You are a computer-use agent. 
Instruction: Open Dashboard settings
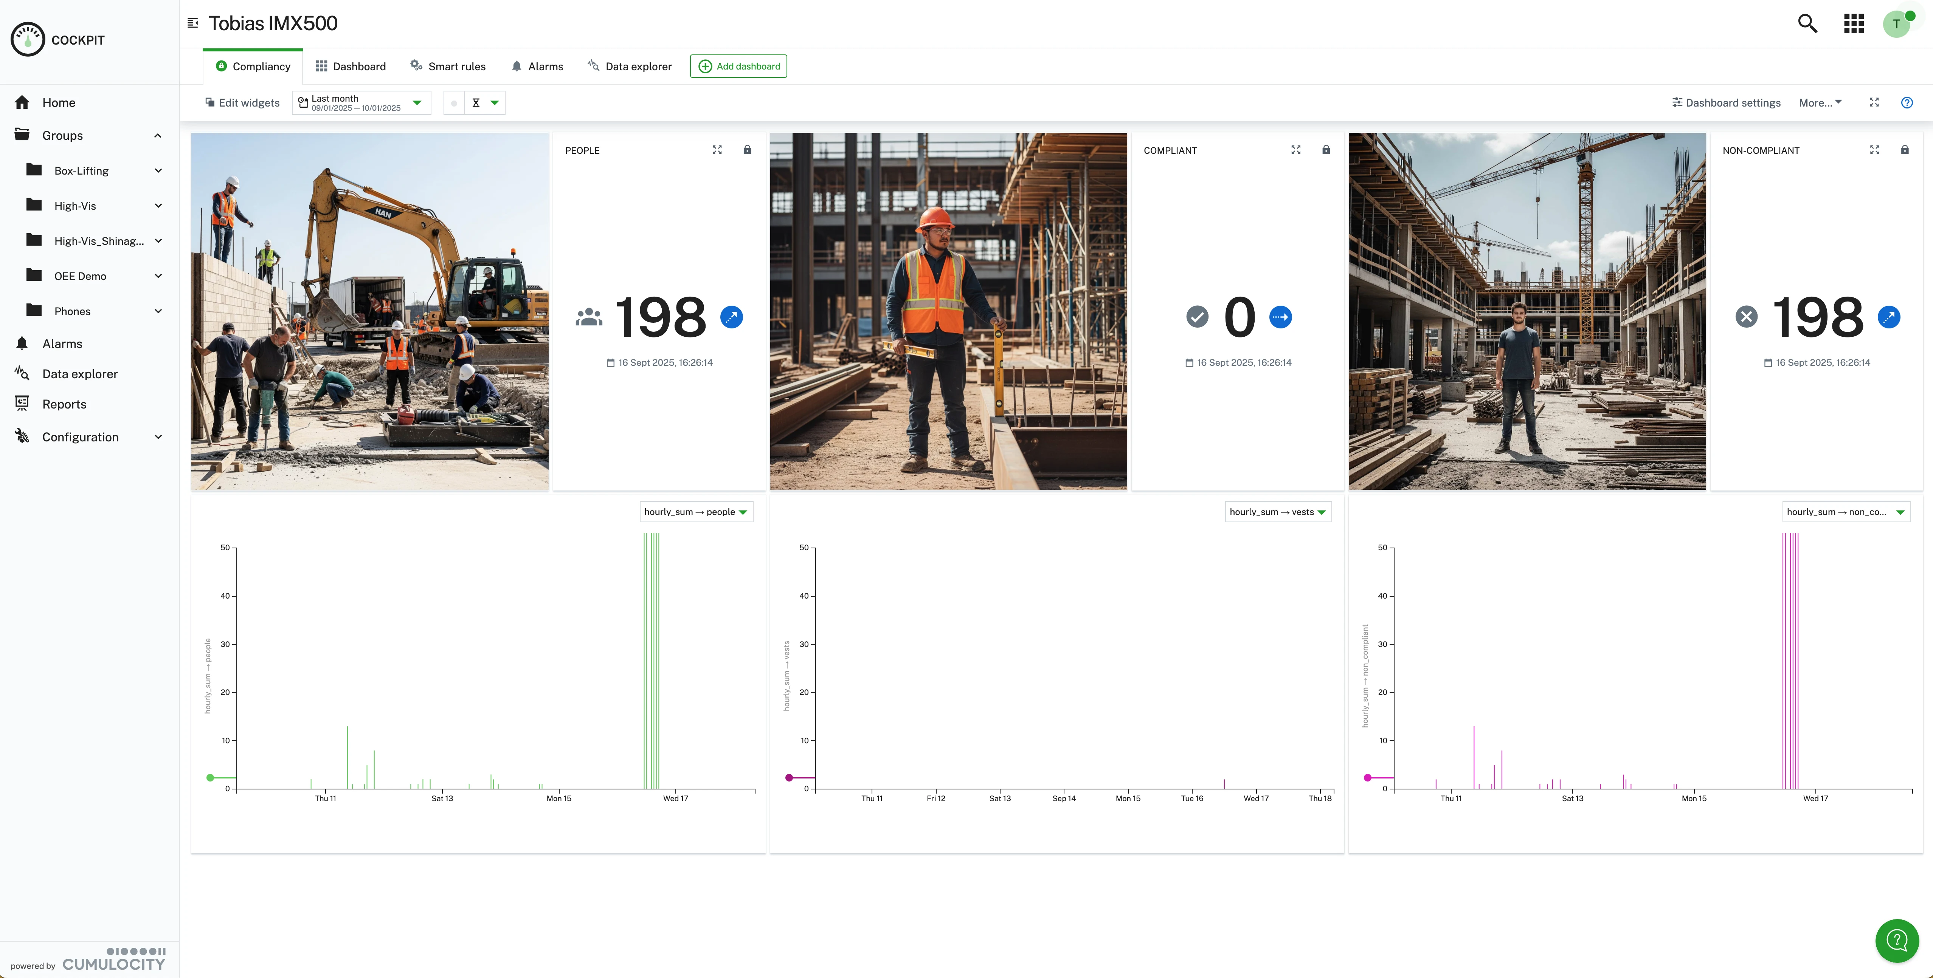click(x=1726, y=103)
